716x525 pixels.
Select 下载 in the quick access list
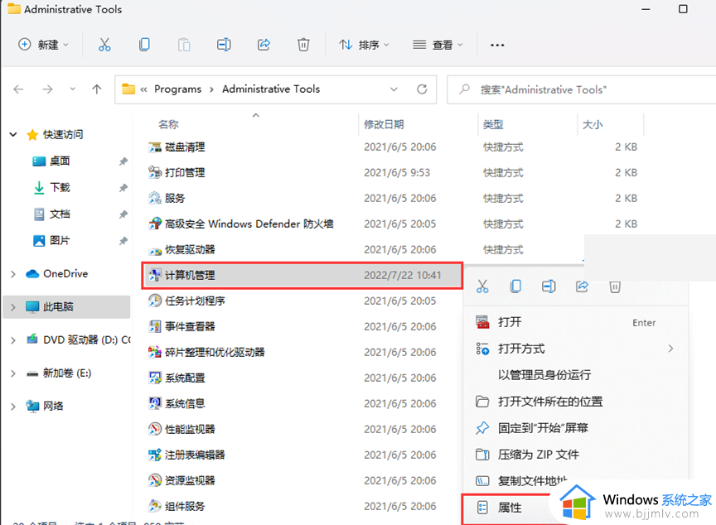(x=60, y=187)
